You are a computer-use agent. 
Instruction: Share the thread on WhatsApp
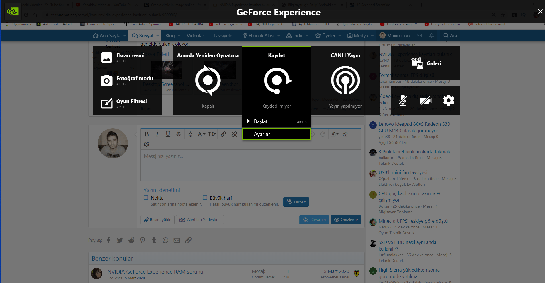coord(165,240)
